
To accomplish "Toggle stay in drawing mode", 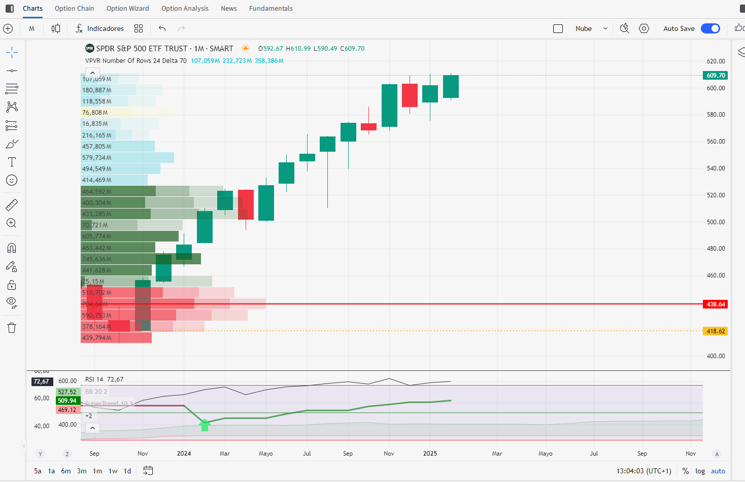I will (x=12, y=266).
